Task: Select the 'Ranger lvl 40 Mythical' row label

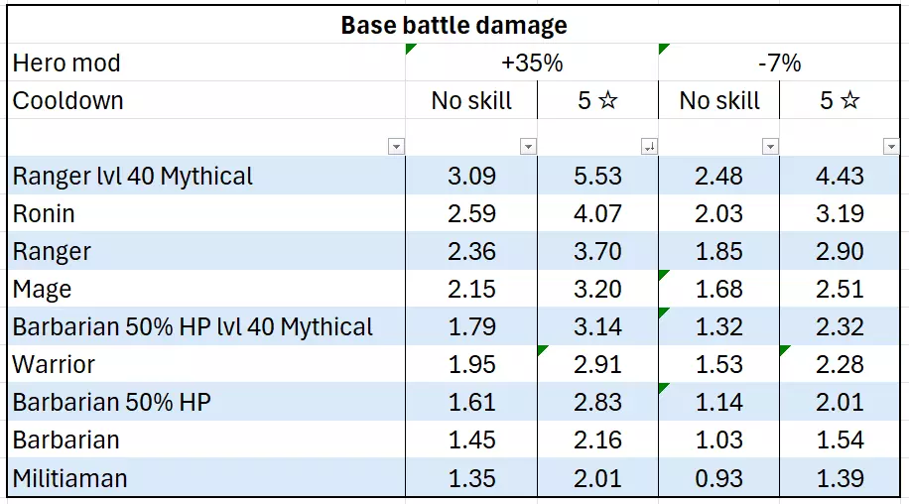Action: [133, 177]
